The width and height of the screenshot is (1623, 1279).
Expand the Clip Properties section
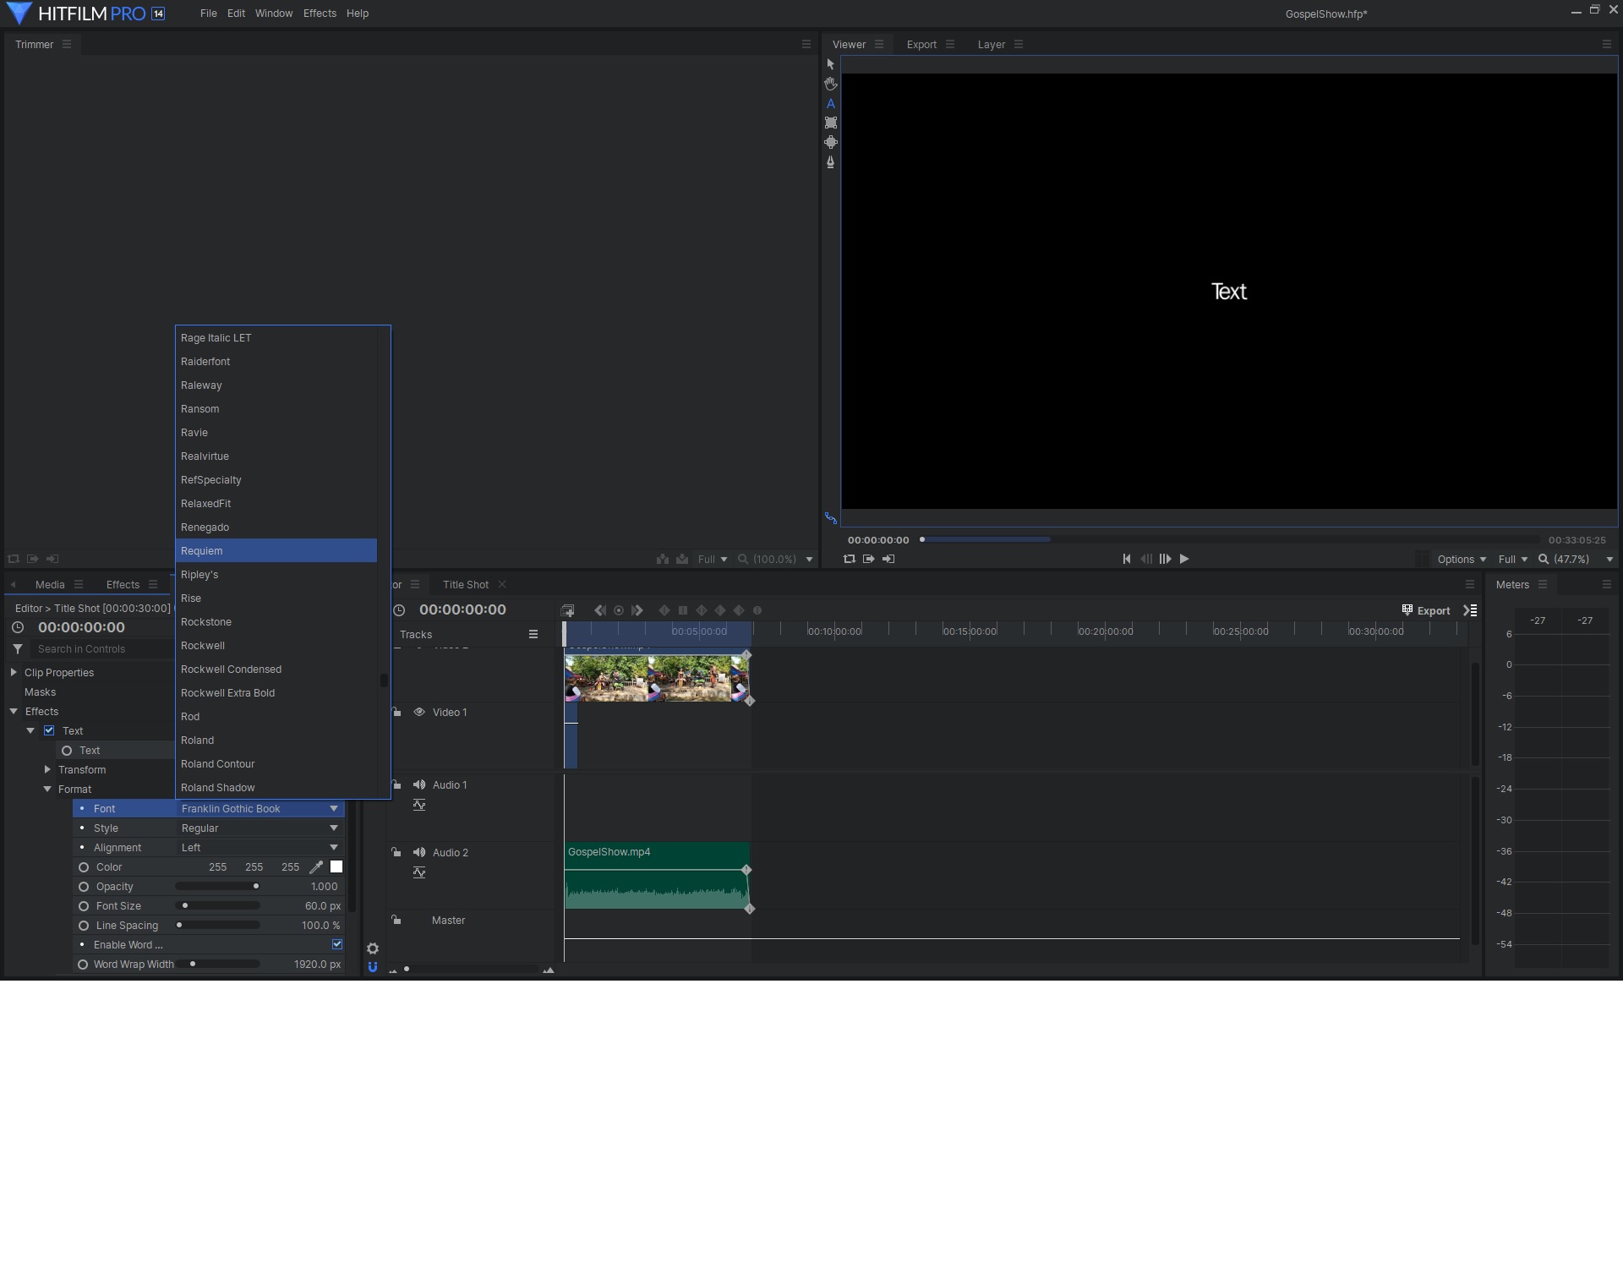click(14, 672)
